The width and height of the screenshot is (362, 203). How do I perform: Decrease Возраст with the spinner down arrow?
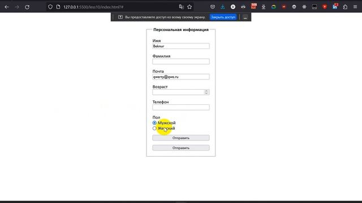click(x=206, y=94)
